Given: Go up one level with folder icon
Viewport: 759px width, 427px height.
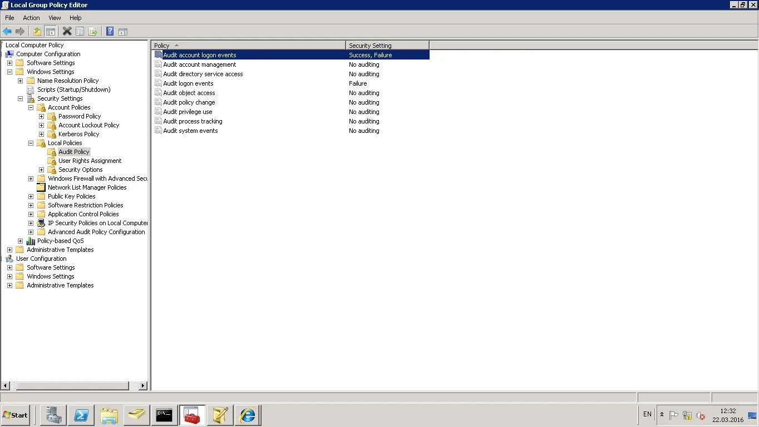Looking at the screenshot, I should coord(37,31).
